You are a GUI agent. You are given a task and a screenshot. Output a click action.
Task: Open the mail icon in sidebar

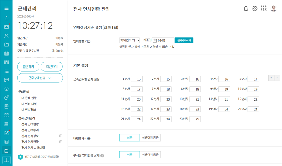point(6,27)
